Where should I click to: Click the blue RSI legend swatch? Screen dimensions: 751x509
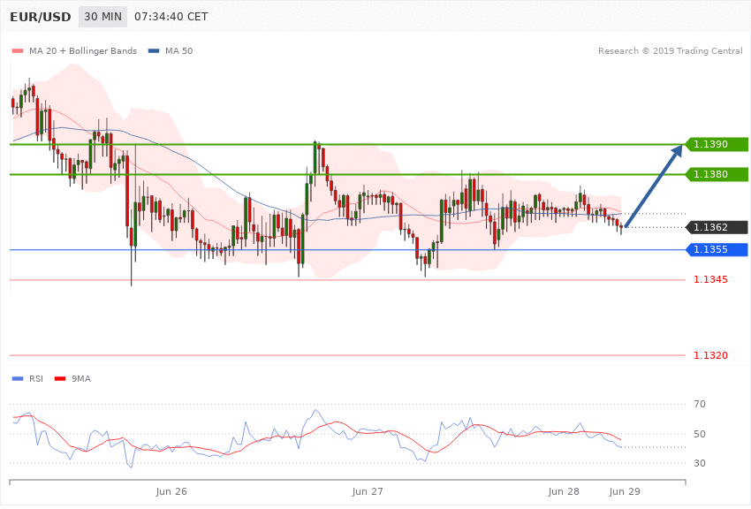pyautogui.click(x=18, y=379)
